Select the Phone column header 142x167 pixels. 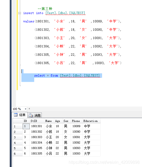click(76, 121)
